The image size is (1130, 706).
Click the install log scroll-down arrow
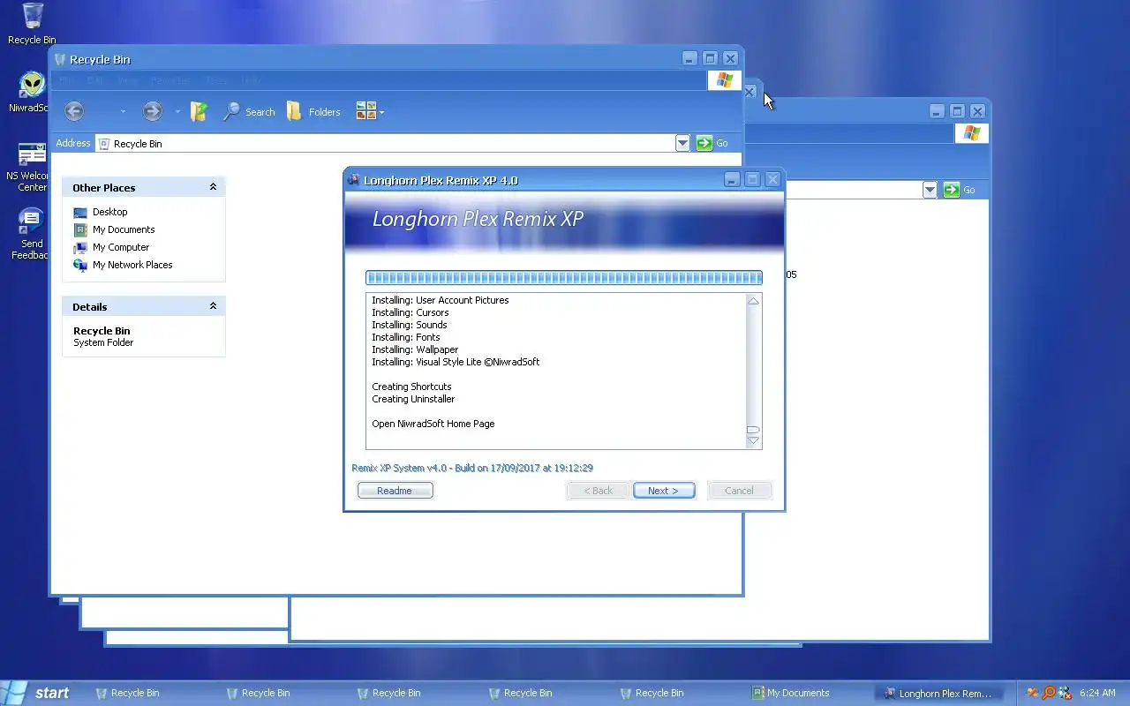pos(753,440)
